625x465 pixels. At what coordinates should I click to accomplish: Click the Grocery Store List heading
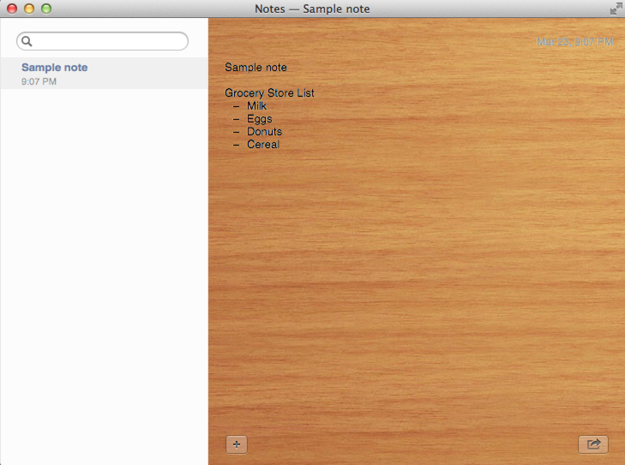(x=270, y=93)
